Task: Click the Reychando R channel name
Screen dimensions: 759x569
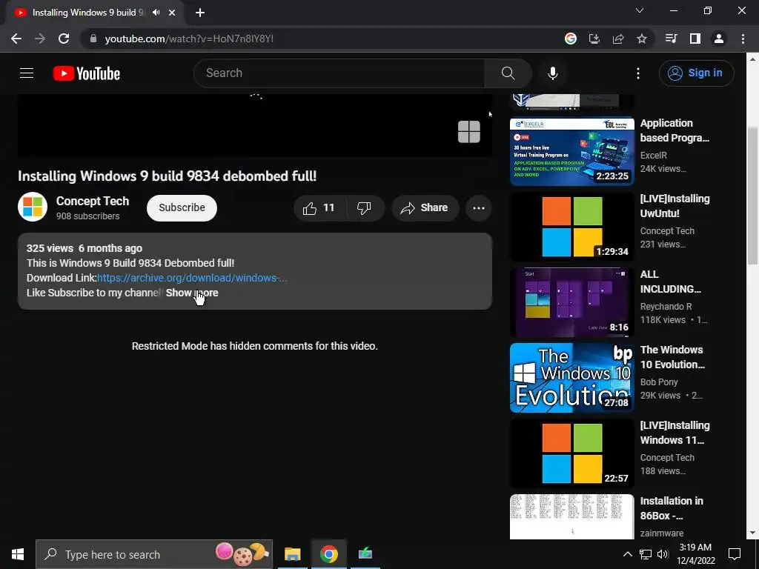Action: pos(666,306)
